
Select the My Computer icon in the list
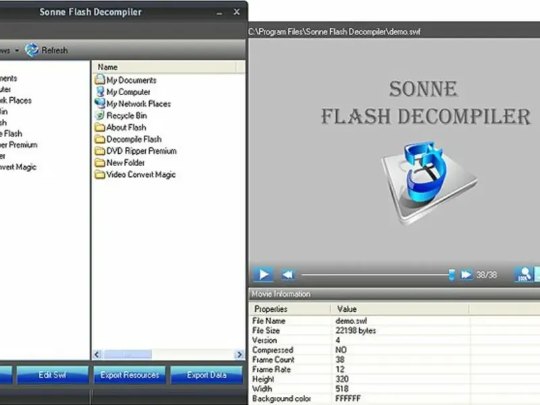[x=100, y=92]
